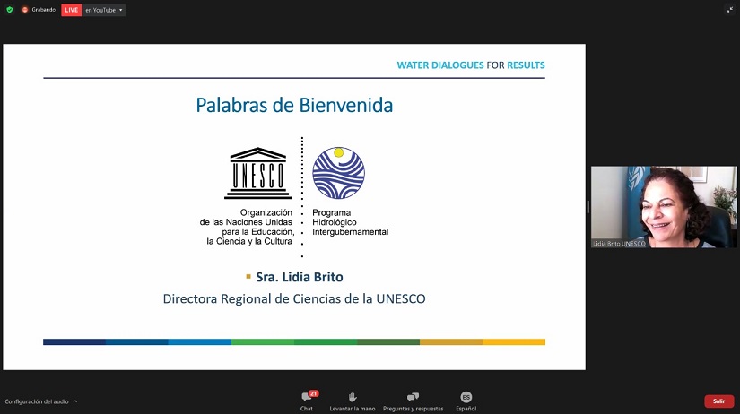Click the red LIVE badge
740x414 pixels.
(x=71, y=10)
